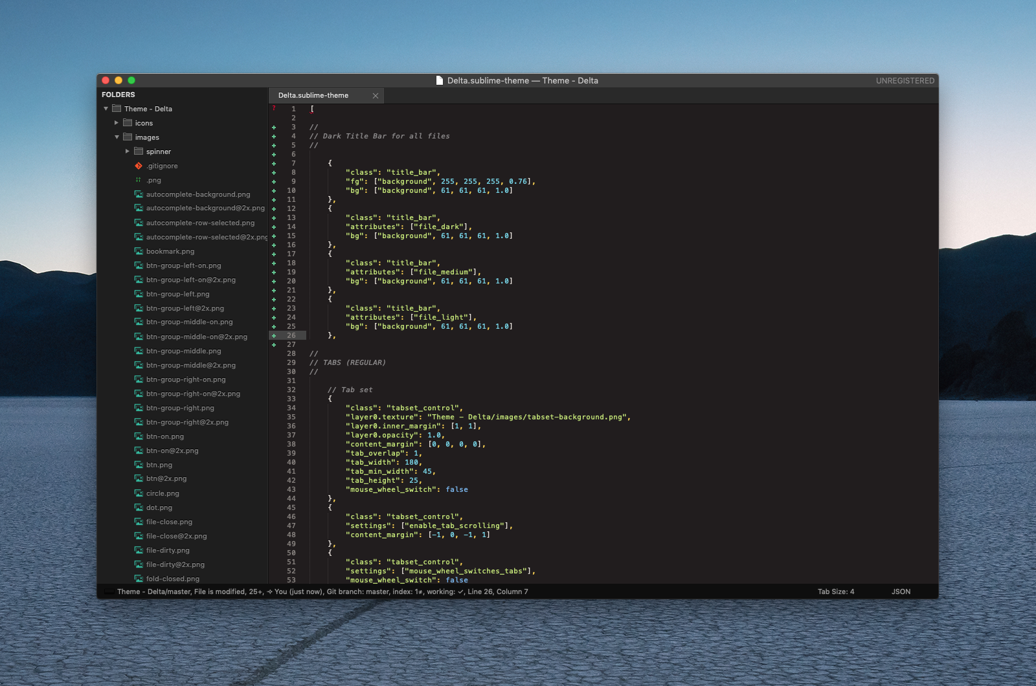Click the file-close.png image icon
The height and width of the screenshot is (686, 1036).
pos(139,522)
